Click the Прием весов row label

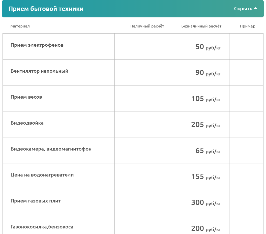pos(26,97)
